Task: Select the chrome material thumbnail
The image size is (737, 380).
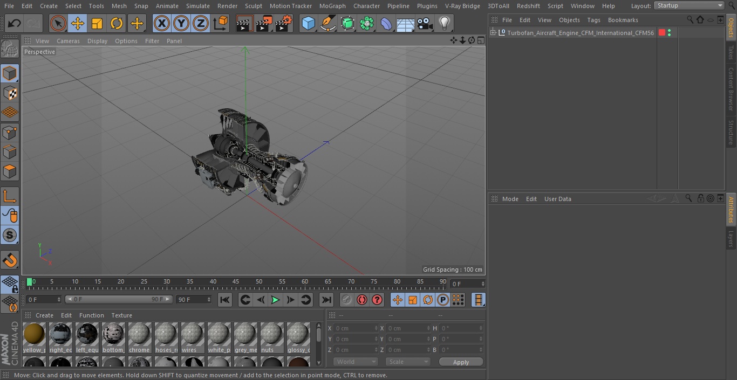Action: click(x=140, y=338)
